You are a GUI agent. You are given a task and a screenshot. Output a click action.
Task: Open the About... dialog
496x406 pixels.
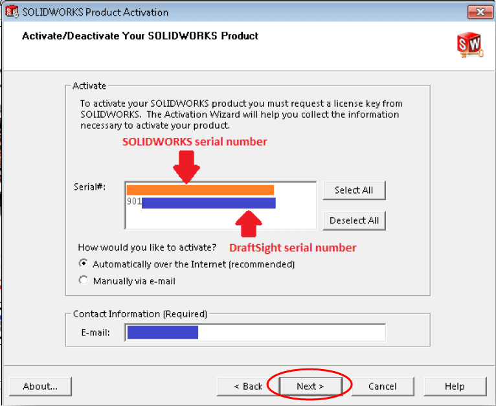[x=40, y=387]
